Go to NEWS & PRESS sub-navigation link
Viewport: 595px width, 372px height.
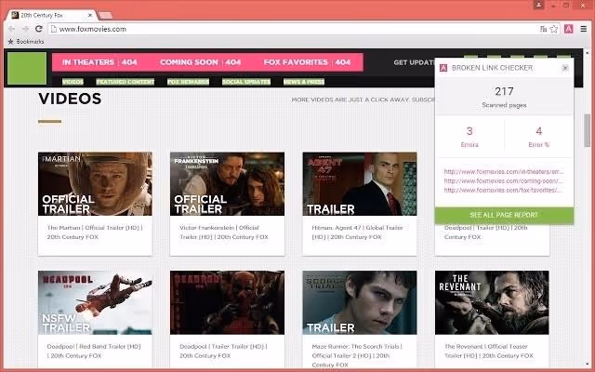click(x=304, y=82)
